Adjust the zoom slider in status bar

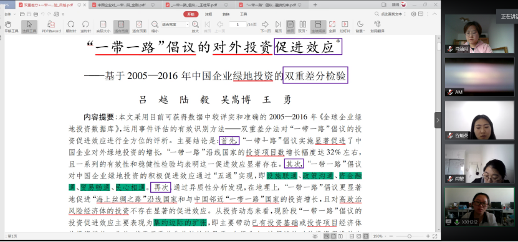tap(410, 236)
